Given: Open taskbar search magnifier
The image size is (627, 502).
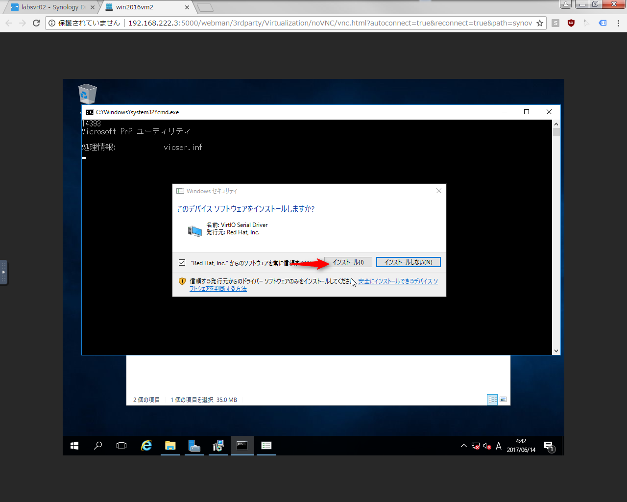Looking at the screenshot, I should point(98,446).
